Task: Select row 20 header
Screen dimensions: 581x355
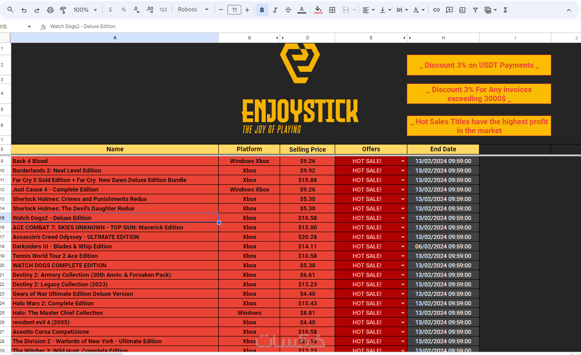Action: 5,266
